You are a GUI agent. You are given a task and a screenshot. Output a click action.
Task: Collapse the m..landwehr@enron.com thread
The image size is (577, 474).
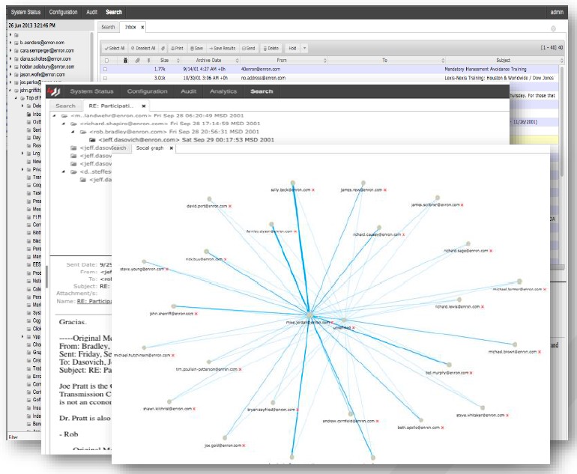[x=55, y=115]
